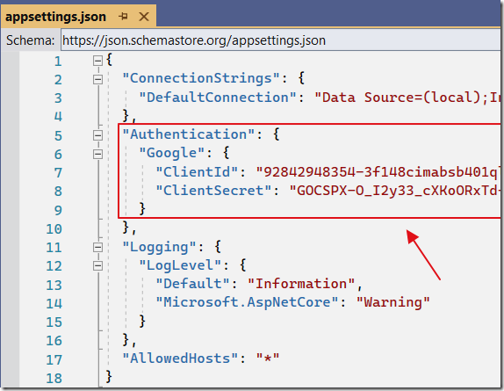Click line number 18 in the gutter
The image size is (504, 391).
[x=54, y=379]
